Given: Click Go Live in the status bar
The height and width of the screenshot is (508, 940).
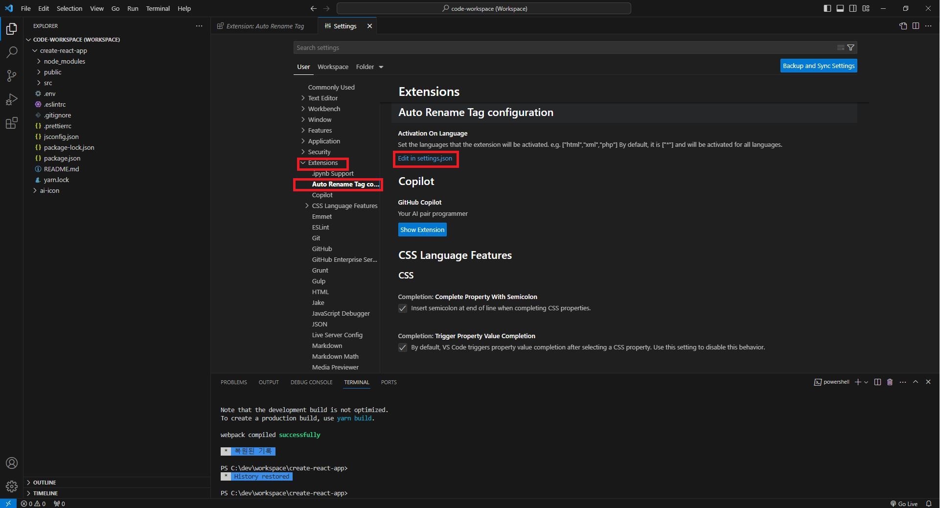Looking at the screenshot, I should pos(904,504).
